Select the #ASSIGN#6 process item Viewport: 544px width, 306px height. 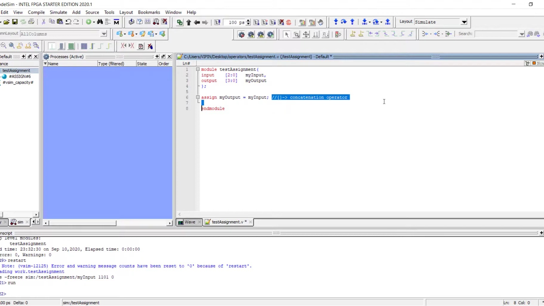(x=20, y=76)
